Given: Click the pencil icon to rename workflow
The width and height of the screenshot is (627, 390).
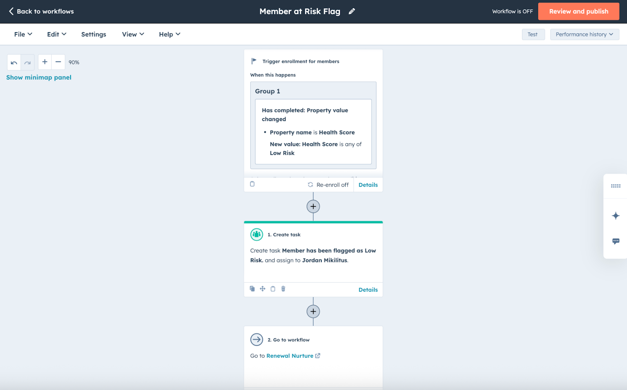Looking at the screenshot, I should 352,11.
